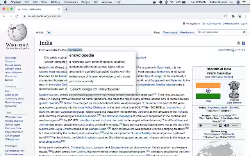This screenshot has height=156, width=250.
Task: Open the Bookmarks menu
Action: 70,2
